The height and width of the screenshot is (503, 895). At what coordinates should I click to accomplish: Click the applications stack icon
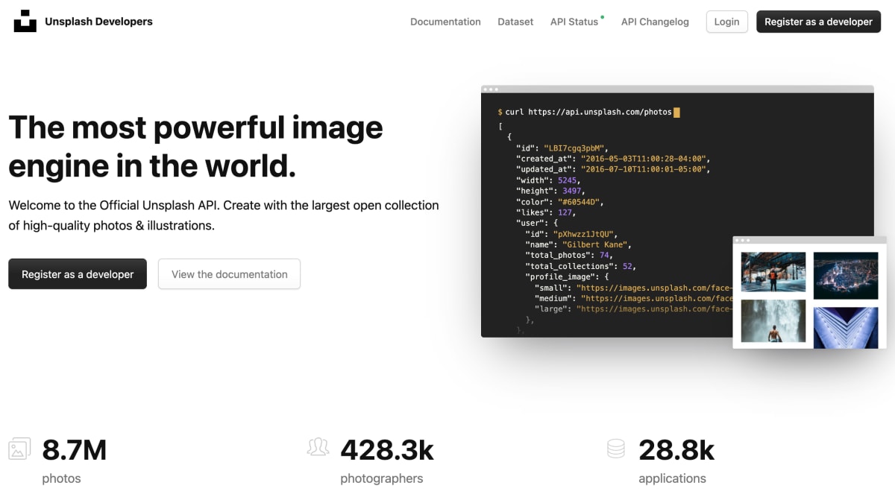(616, 449)
